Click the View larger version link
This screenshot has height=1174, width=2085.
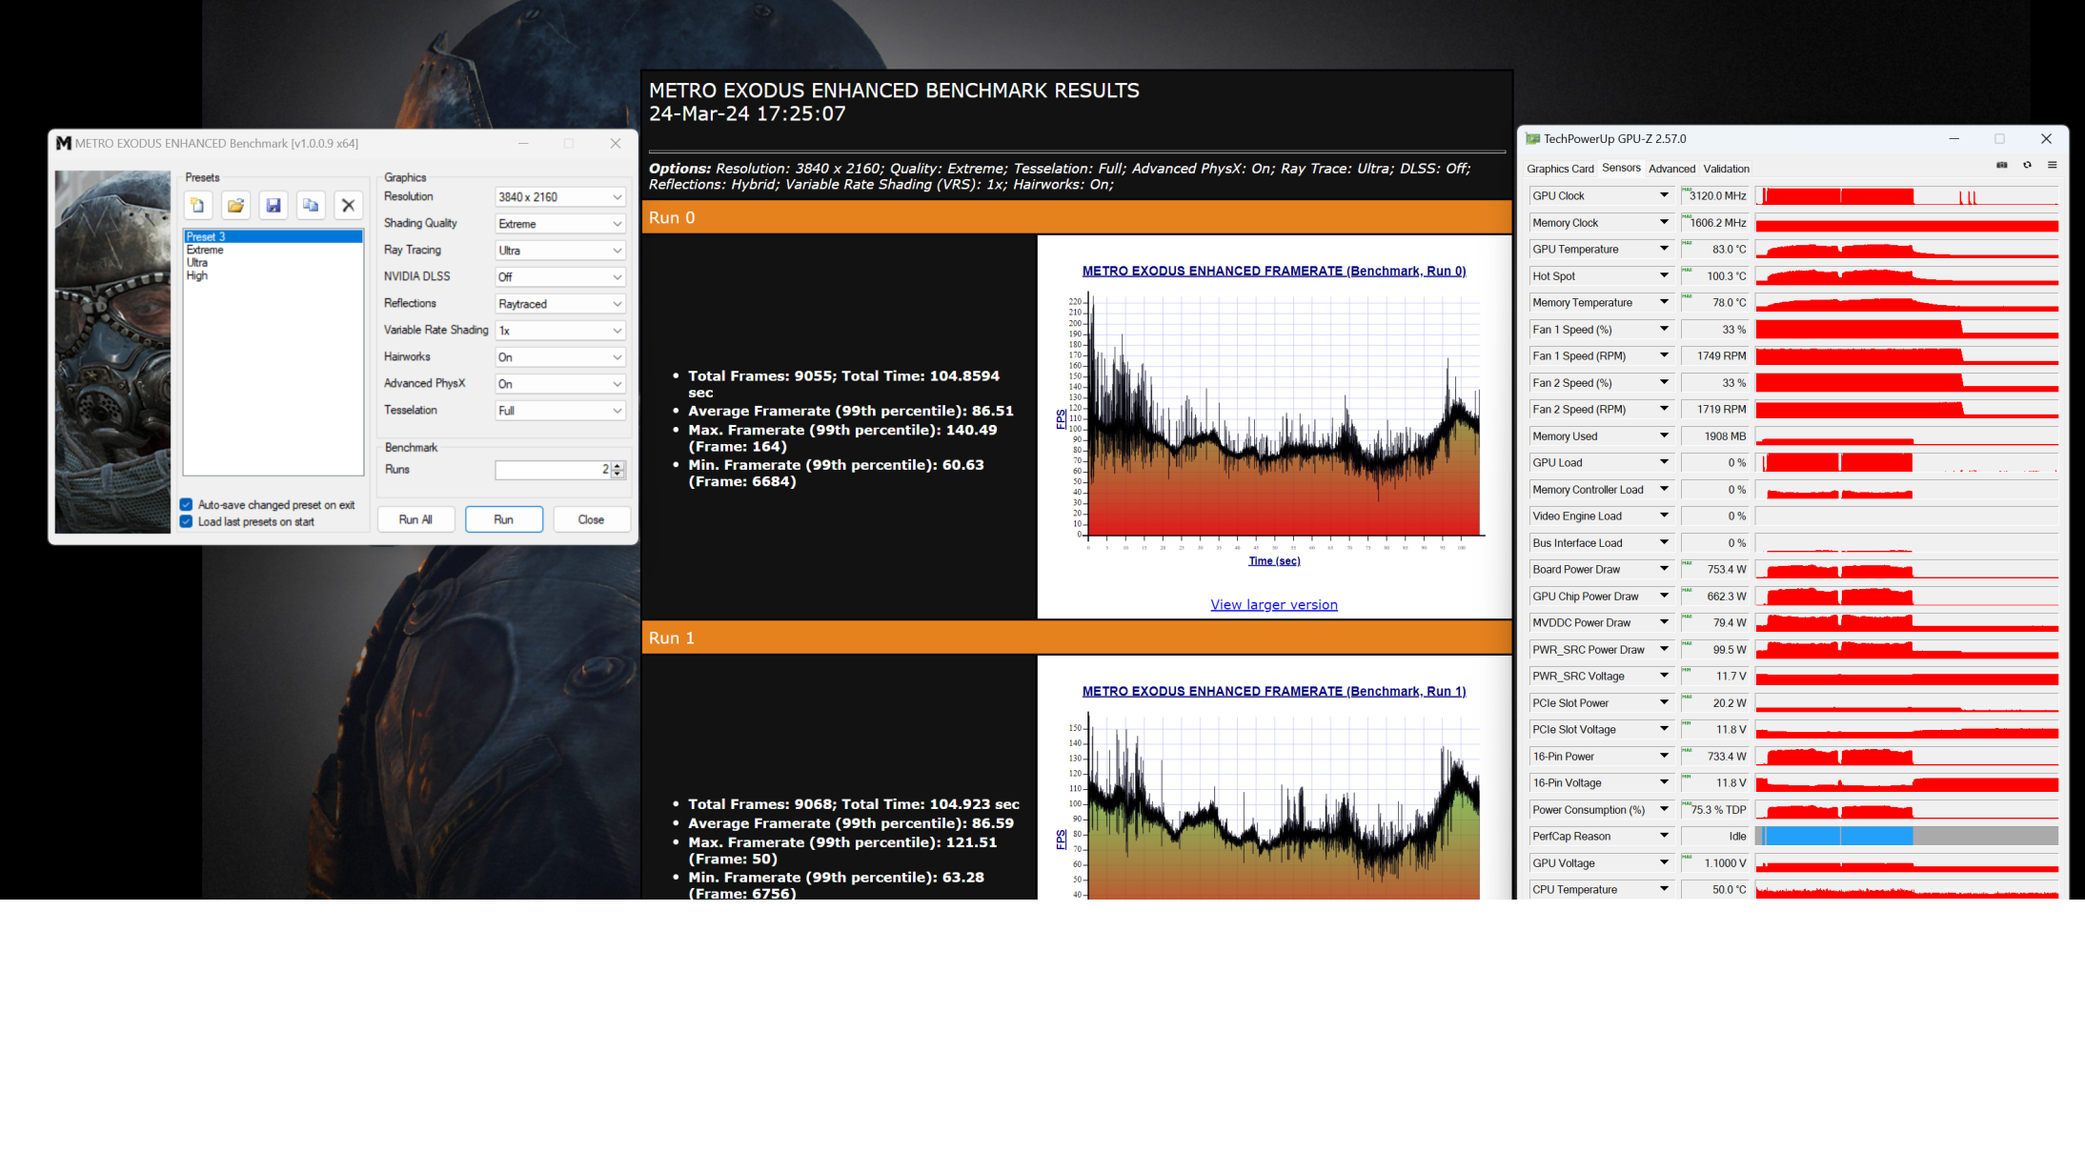[1273, 605]
